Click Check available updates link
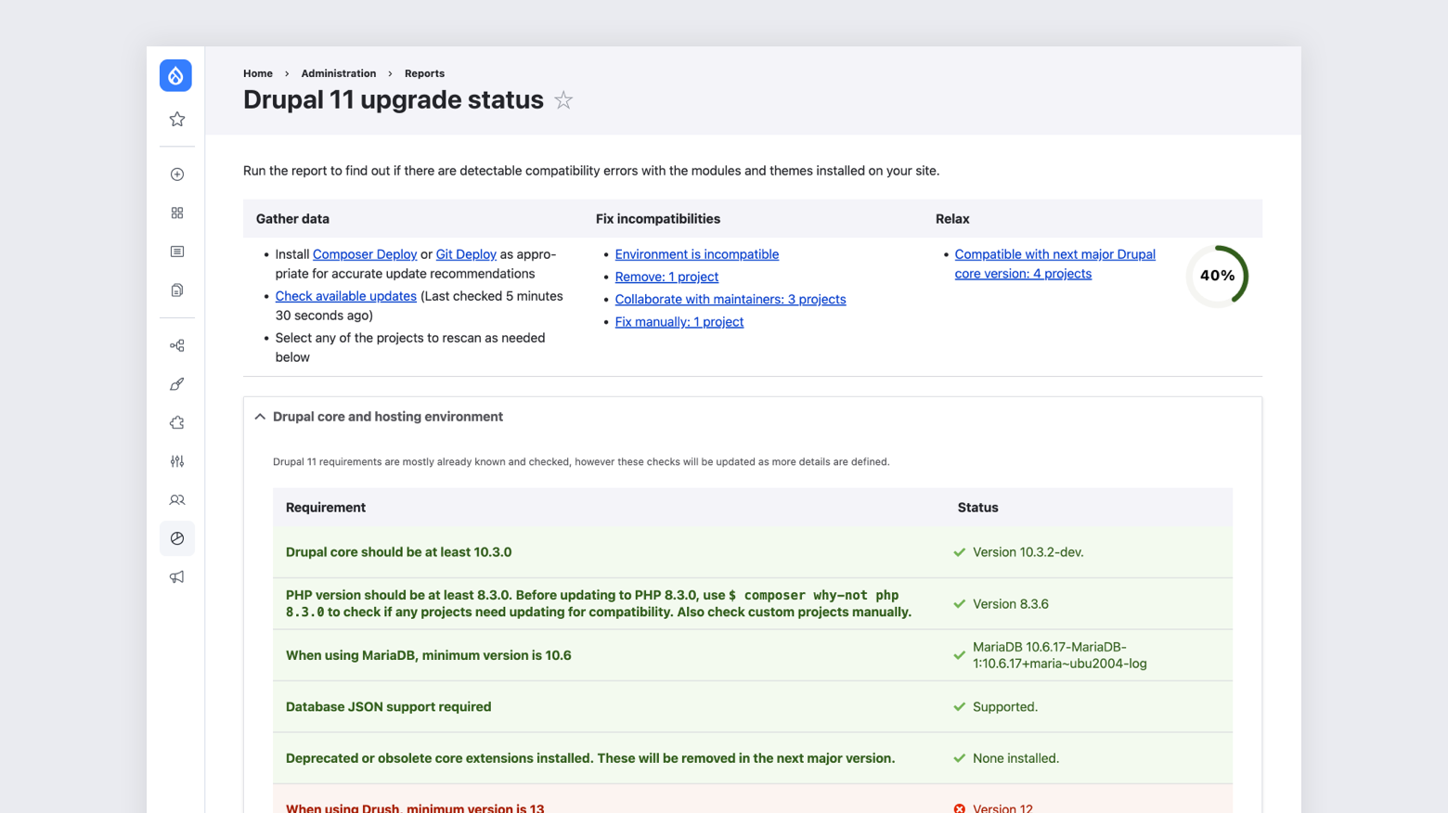 (x=346, y=296)
